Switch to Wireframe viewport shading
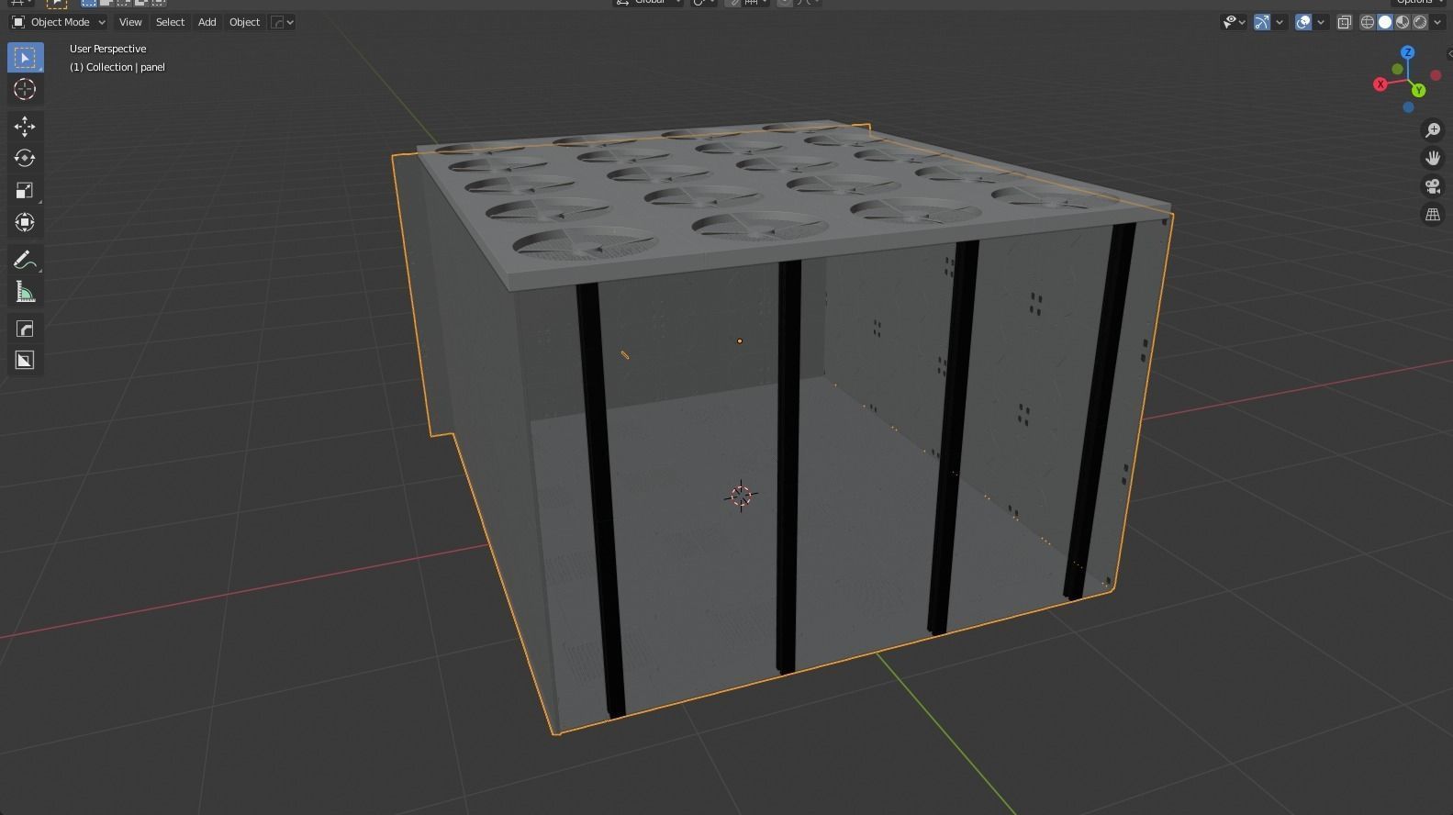Screen dimensions: 1453x815 pos(1368,22)
